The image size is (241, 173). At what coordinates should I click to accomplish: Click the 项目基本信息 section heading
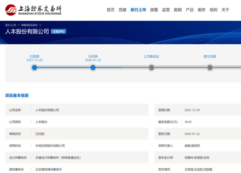[x=17, y=96]
